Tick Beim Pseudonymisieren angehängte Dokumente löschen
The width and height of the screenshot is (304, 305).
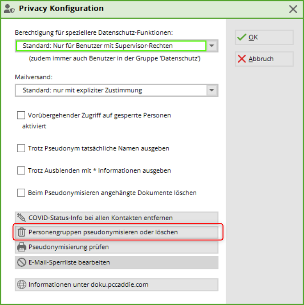tap(21, 193)
